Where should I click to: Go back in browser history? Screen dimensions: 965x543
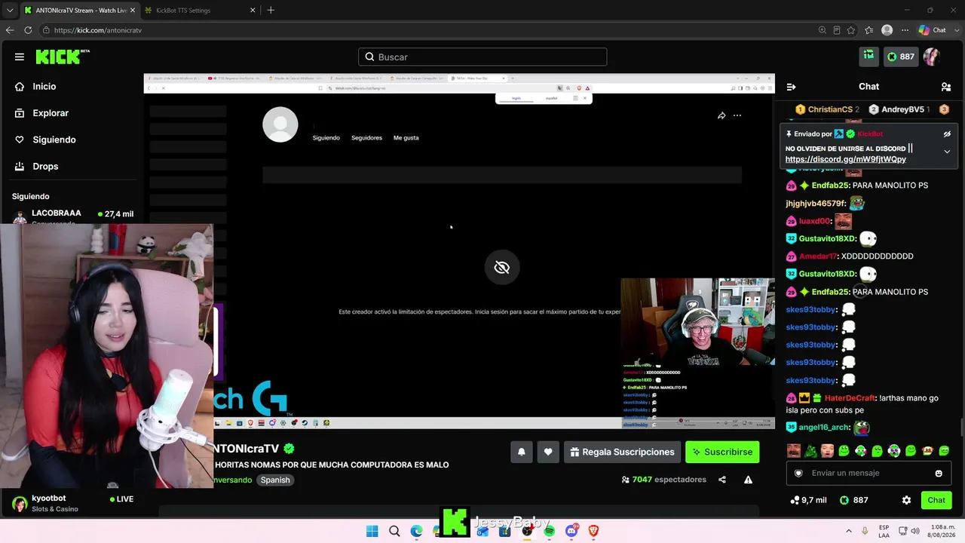tap(9, 30)
